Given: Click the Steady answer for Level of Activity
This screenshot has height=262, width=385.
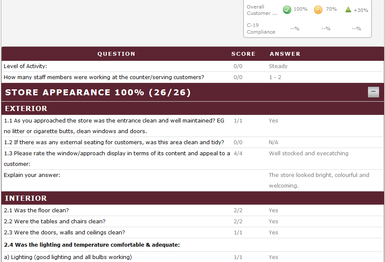Looking at the screenshot, I should coord(278,66).
